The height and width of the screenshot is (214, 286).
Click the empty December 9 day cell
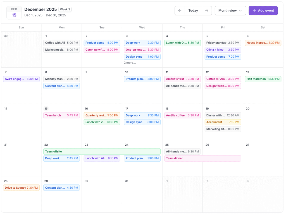coord(102,89)
